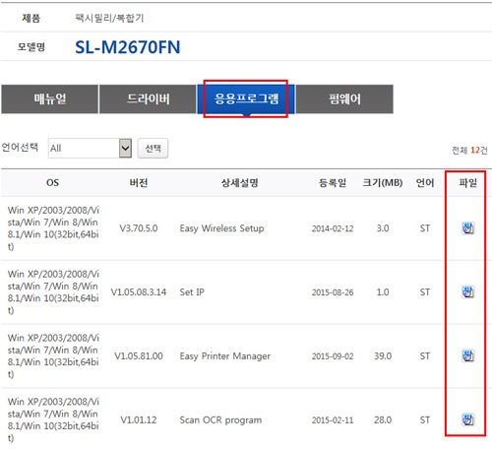Click the size value 39.0
Screen dimensions: 492x449
[x=383, y=356]
